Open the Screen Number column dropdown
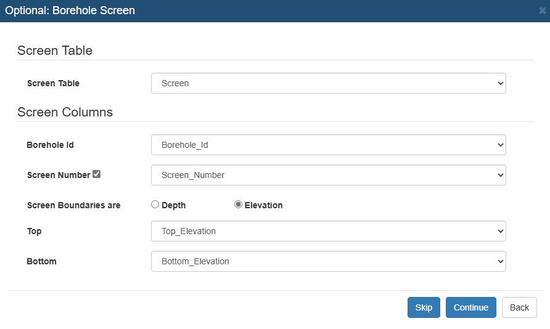550x329 pixels. (328, 175)
